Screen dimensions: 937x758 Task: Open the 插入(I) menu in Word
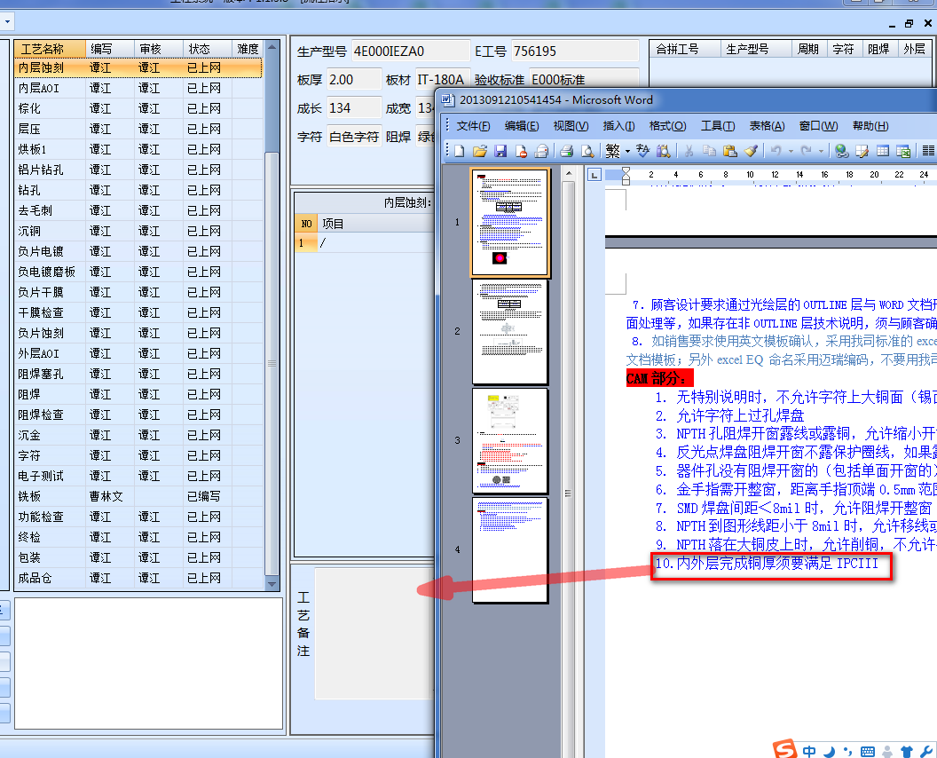pos(618,126)
